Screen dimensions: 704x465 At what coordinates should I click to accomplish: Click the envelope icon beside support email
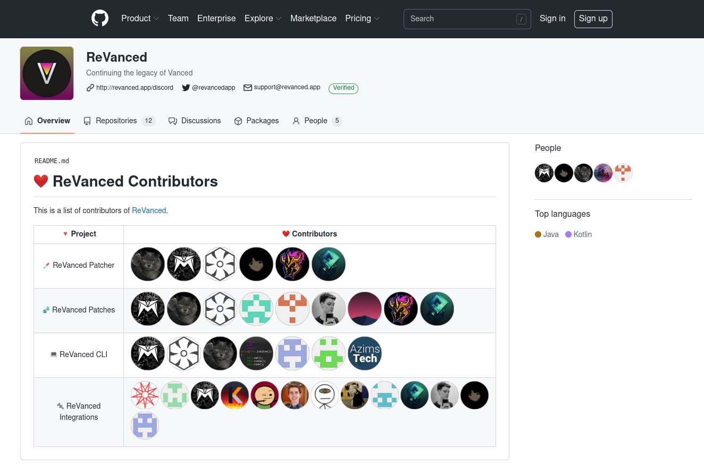click(x=248, y=88)
